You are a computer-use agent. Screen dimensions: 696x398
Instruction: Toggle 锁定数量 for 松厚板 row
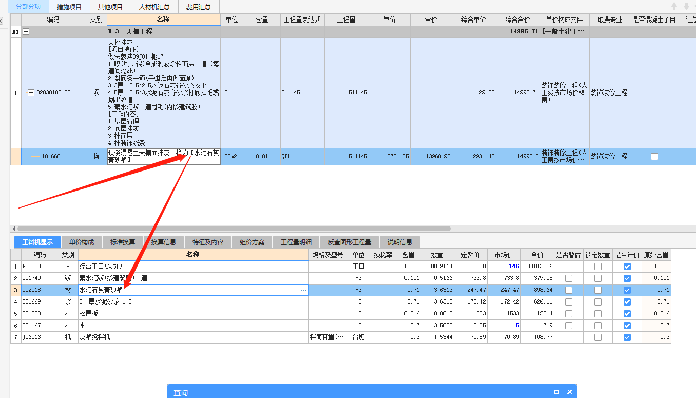pos(598,314)
